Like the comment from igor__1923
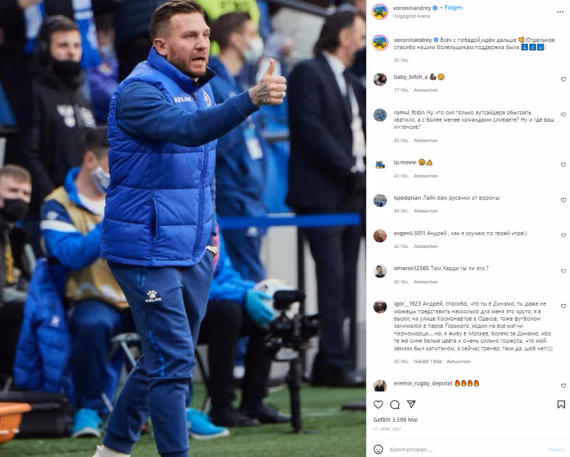This screenshot has height=457, width=570. pyautogui.click(x=564, y=306)
